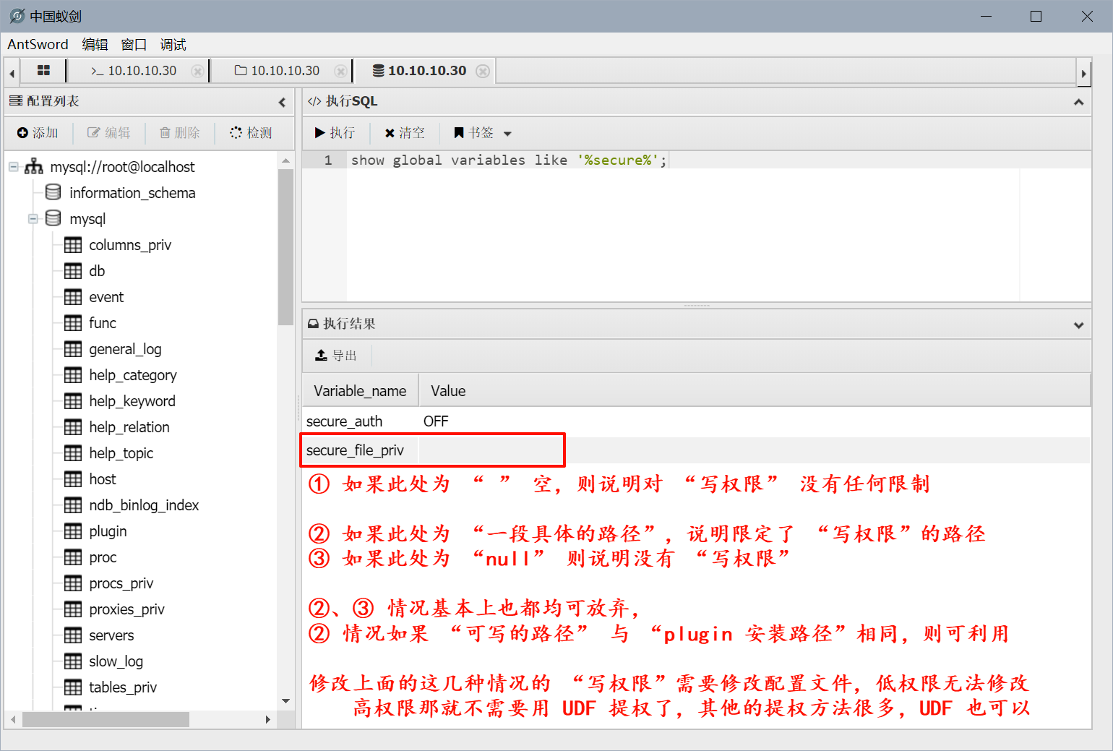
Task: Close the file manager 10.10.10.30 tab
Action: click(340, 71)
